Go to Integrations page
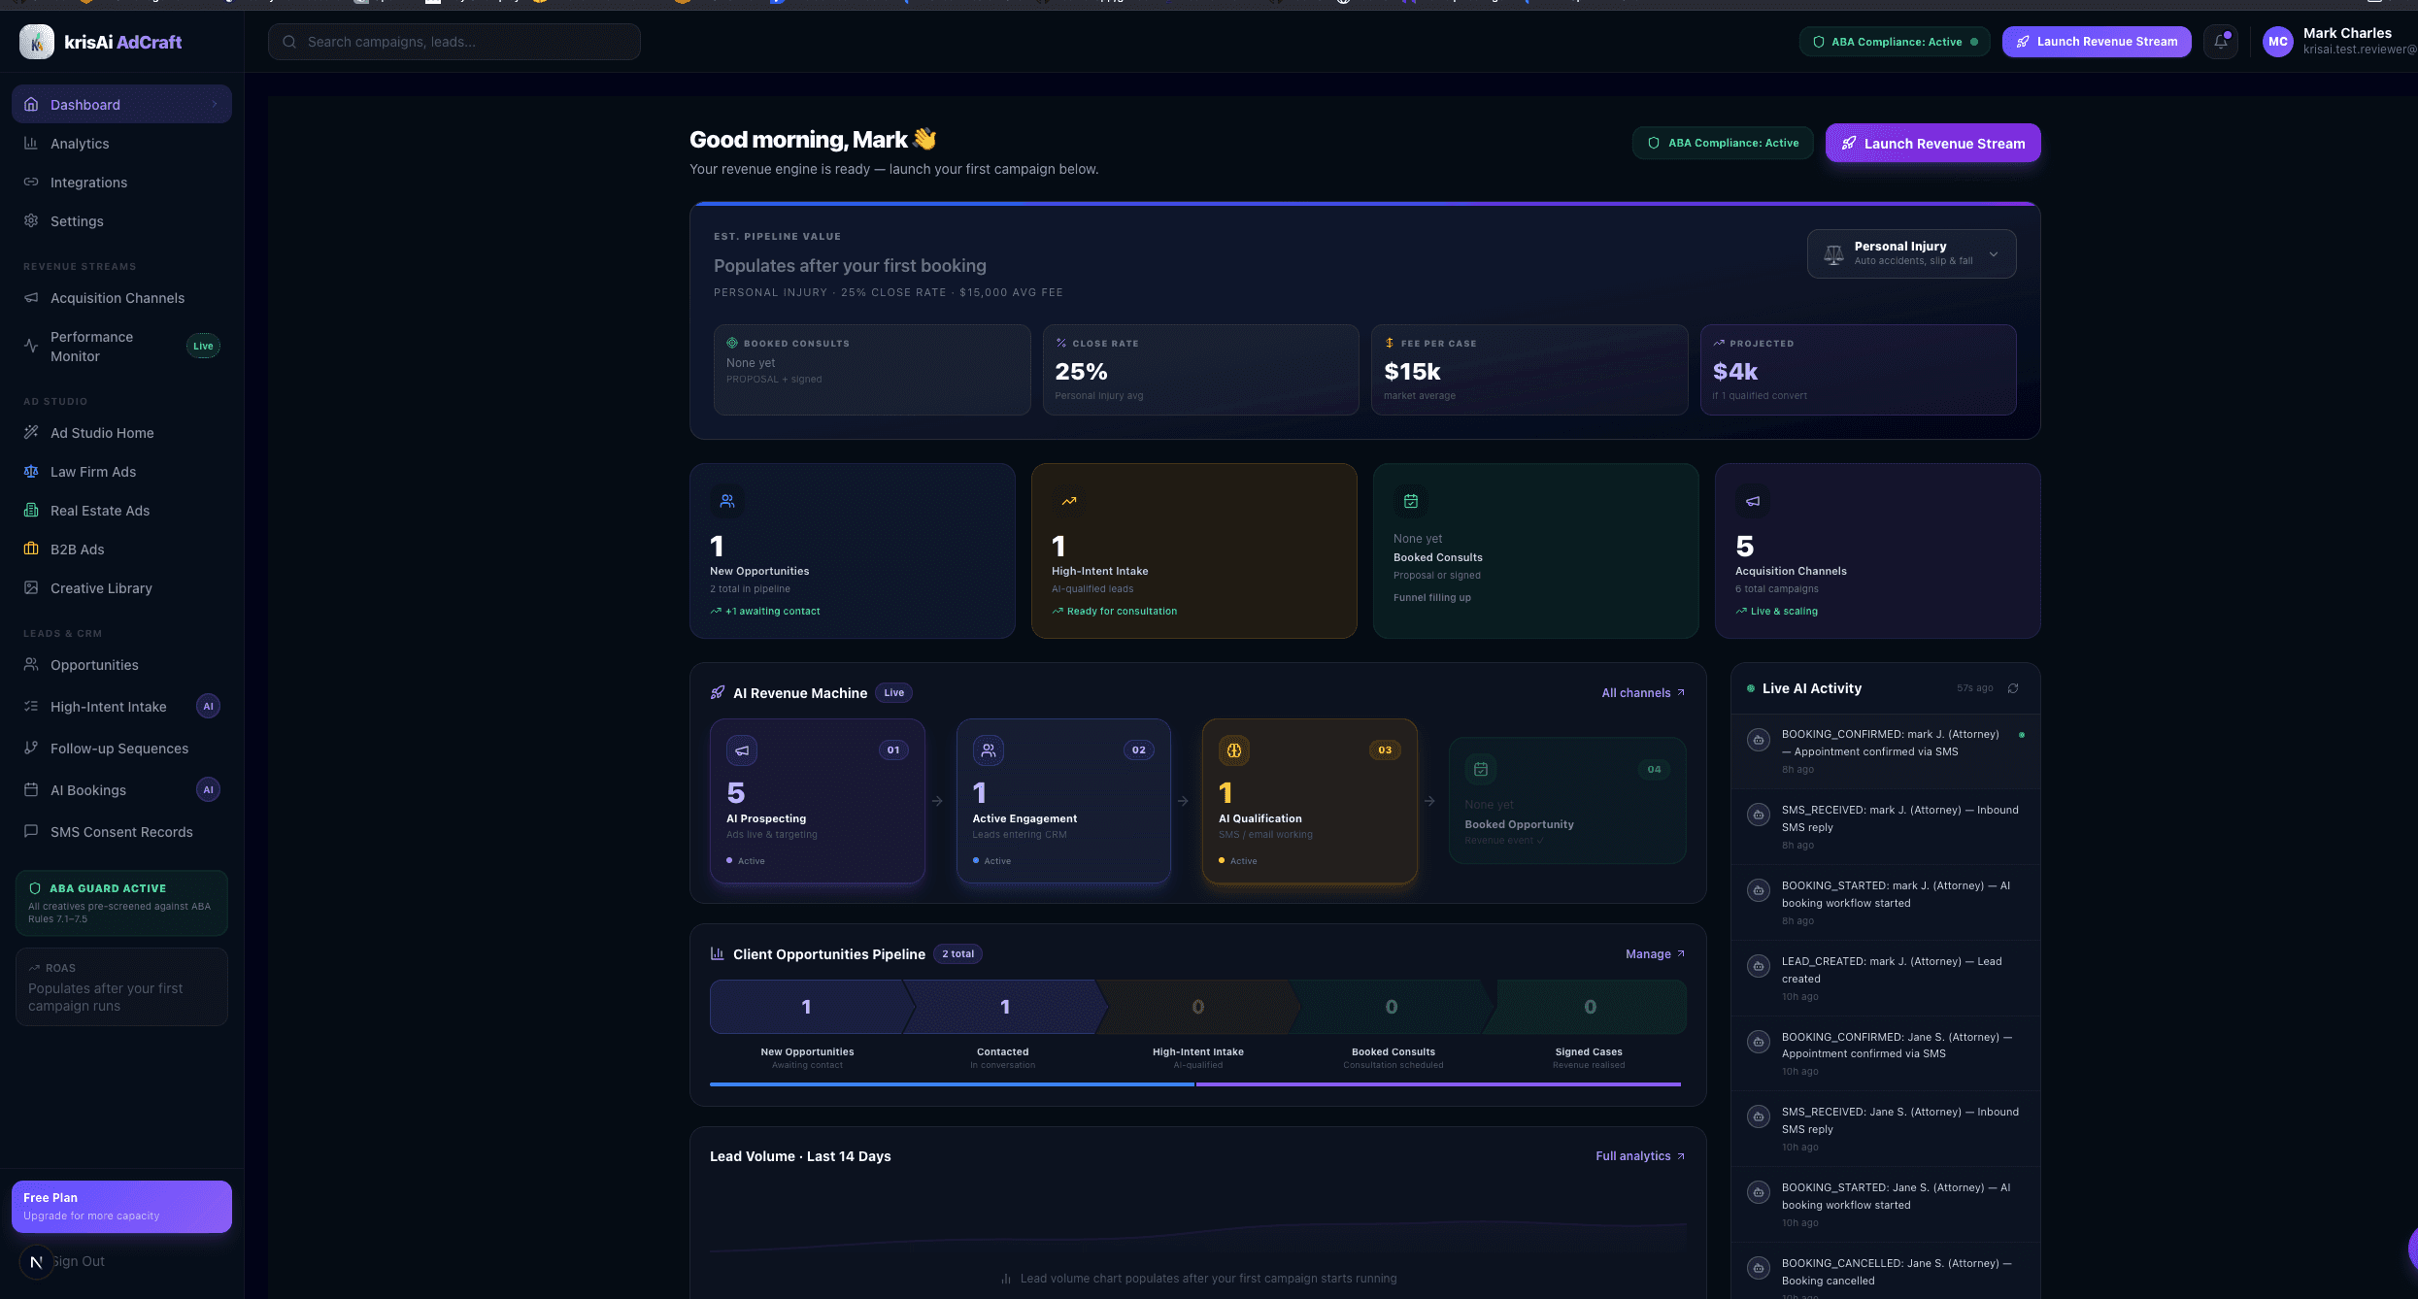This screenshot has height=1299, width=2418. click(121, 183)
